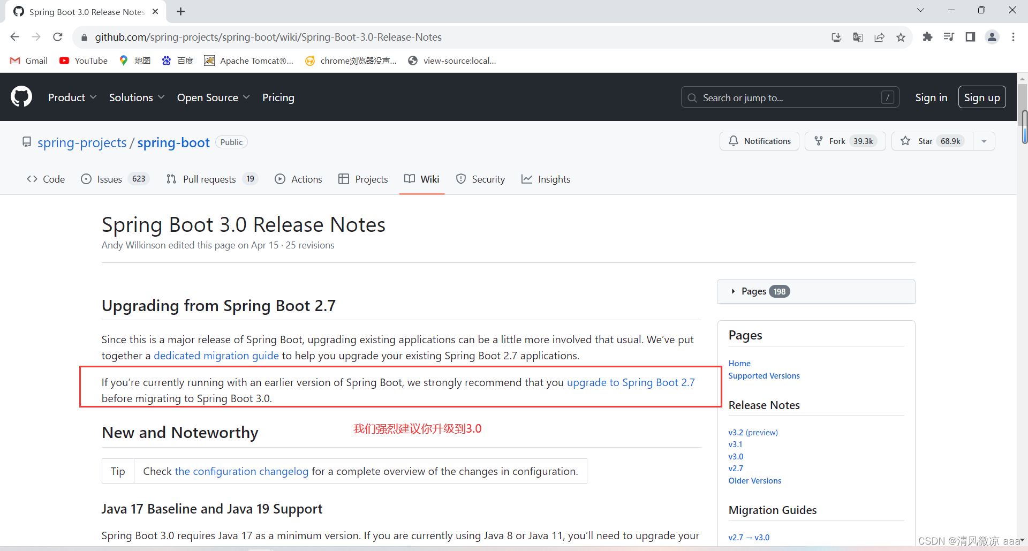1028x551 pixels.
Task: Open the Chrome extensions puzzle icon
Action: (x=927, y=37)
